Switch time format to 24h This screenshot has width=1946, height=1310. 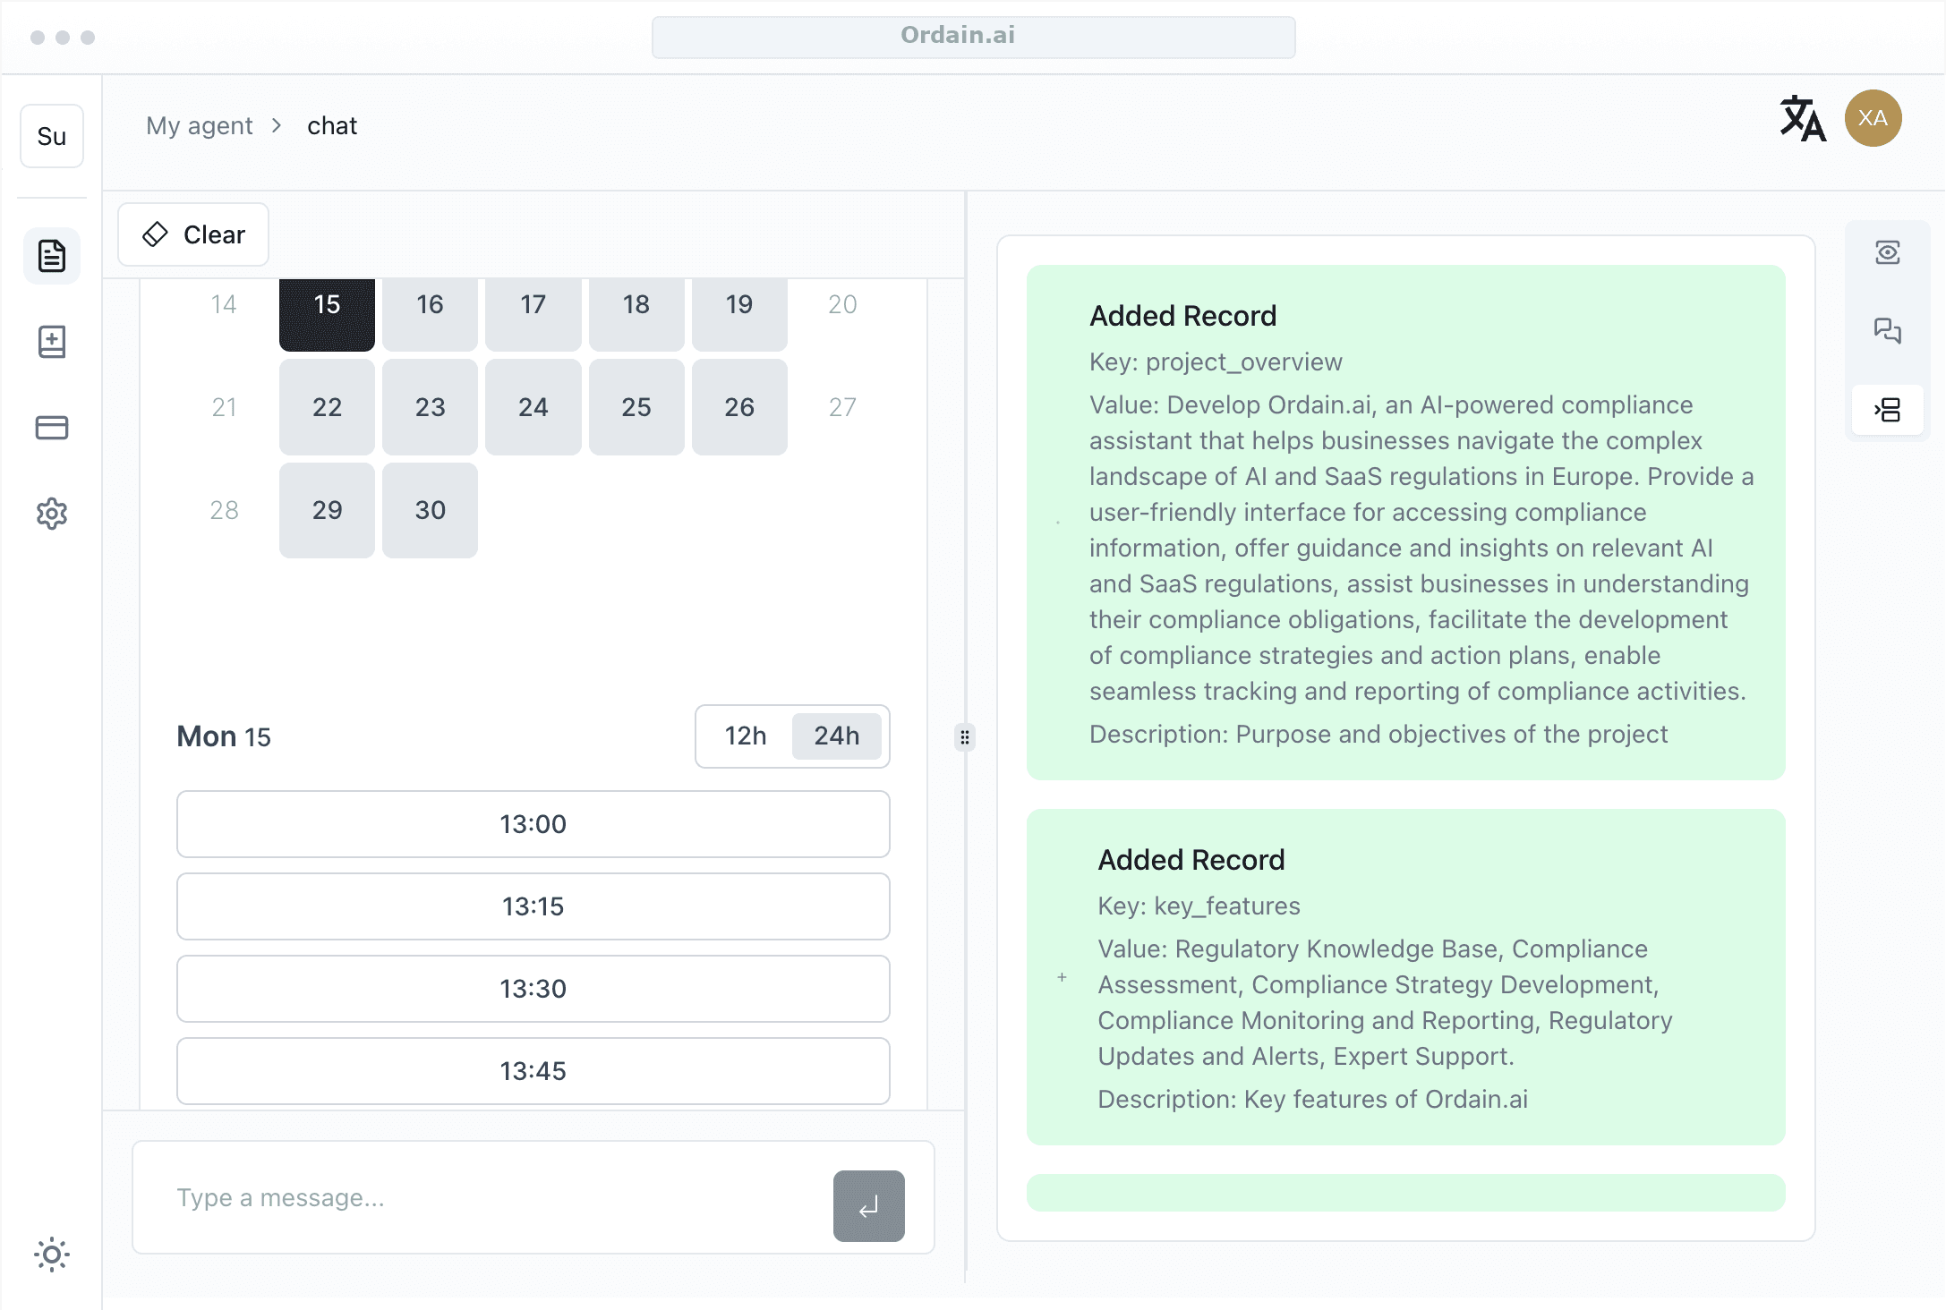tap(836, 736)
